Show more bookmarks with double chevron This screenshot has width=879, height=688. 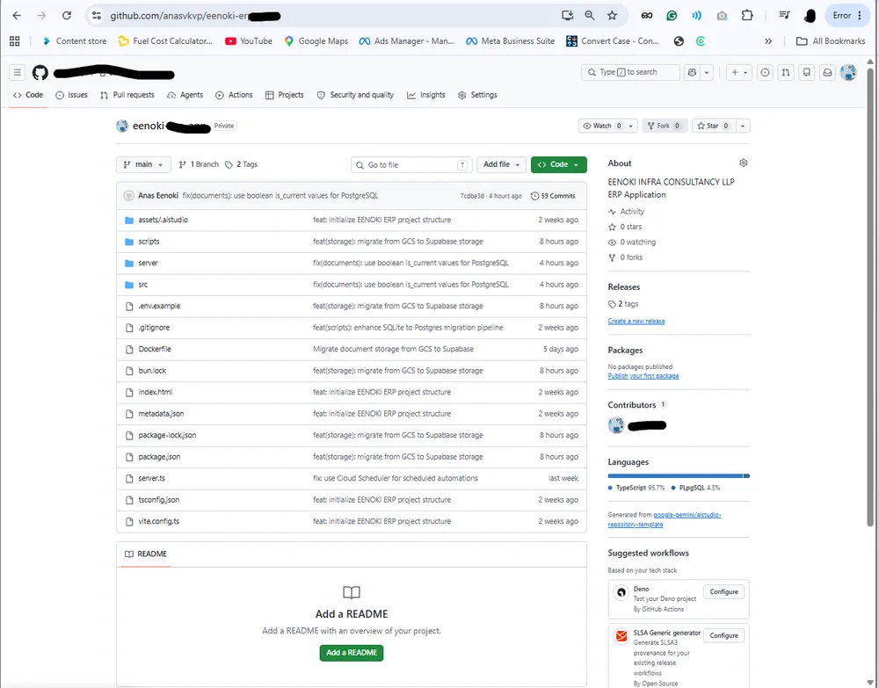[x=768, y=41]
